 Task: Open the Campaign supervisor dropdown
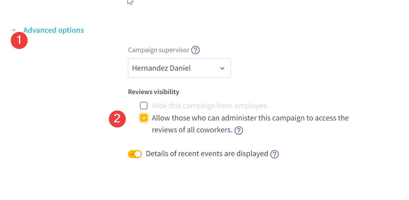tap(179, 68)
